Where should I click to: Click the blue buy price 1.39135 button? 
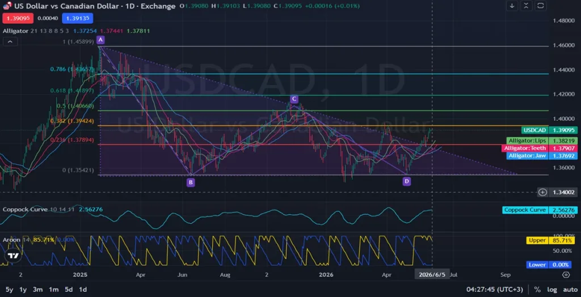pos(77,18)
